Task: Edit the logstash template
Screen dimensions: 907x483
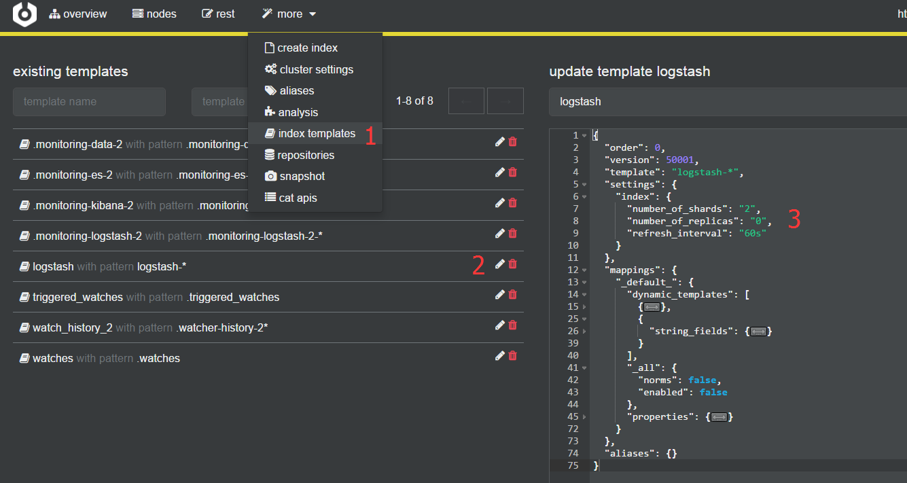Action: [x=500, y=264]
